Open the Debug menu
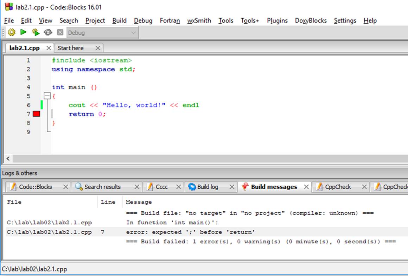 [x=143, y=20]
